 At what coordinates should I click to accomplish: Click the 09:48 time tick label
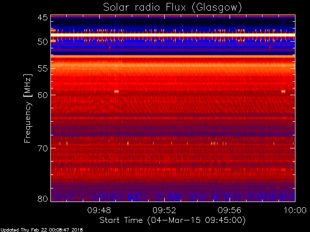(x=99, y=210)
